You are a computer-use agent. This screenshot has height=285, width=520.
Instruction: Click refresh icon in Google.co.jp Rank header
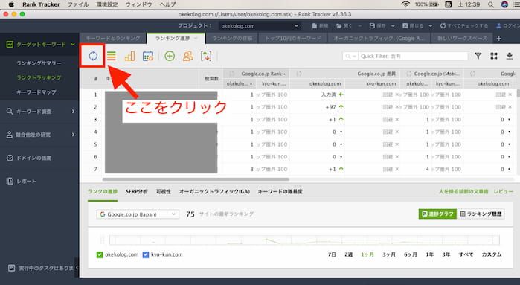(232, 74)
